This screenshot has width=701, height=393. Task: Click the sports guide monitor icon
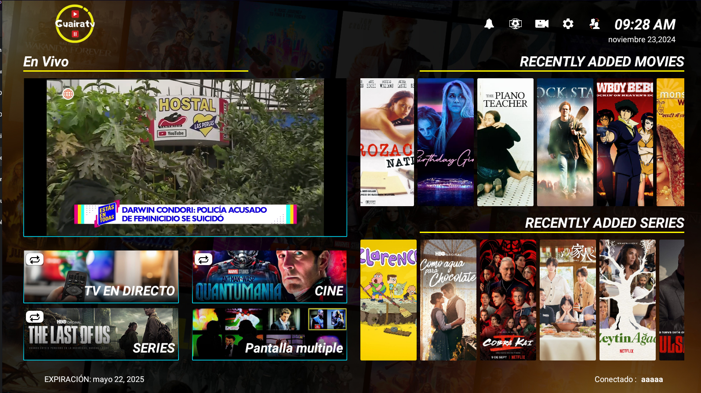[515, 24]
